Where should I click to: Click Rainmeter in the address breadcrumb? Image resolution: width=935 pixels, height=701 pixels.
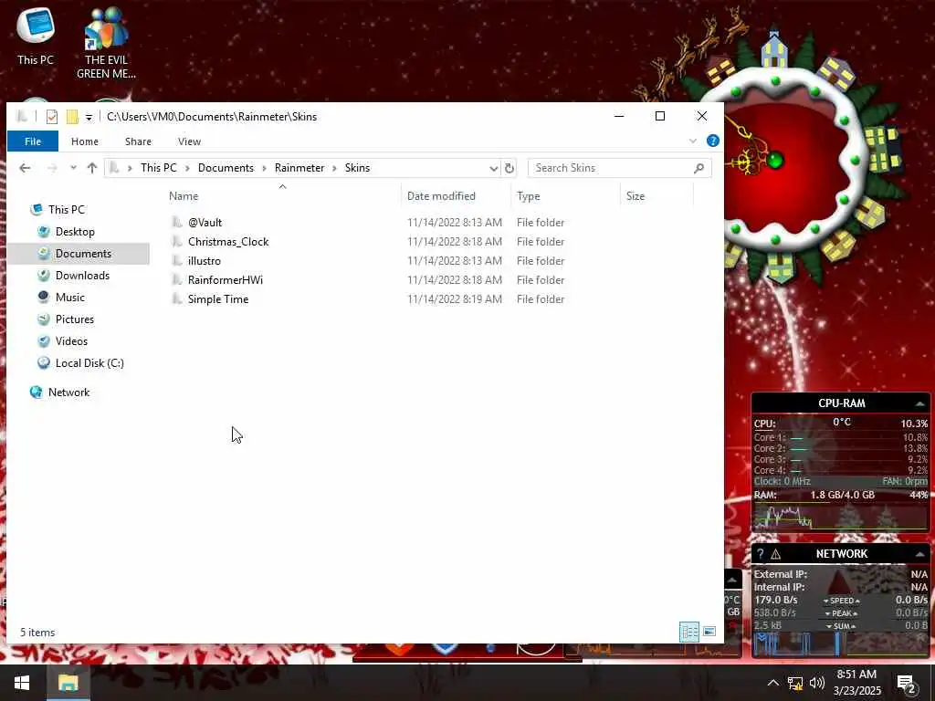pyautogui.click(x=299, y=168)
